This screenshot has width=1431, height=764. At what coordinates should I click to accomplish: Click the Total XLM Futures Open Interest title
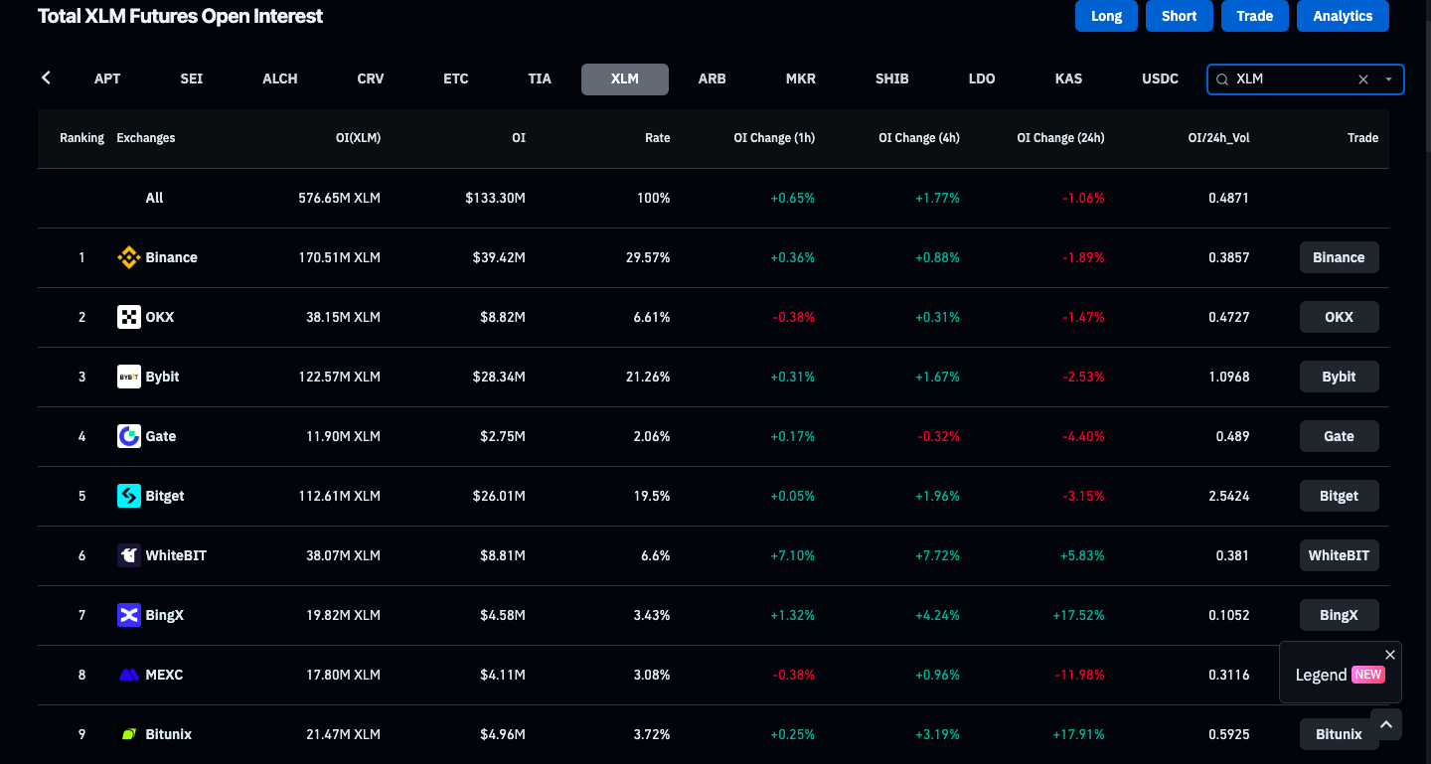click(x=180, y=16)
